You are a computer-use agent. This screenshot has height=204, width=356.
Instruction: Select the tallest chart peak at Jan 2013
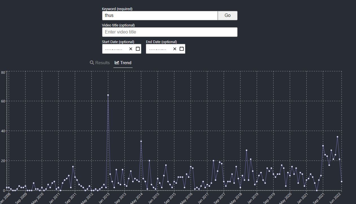point(108,95)
